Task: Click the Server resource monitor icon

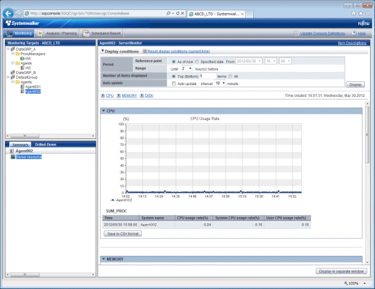Action: click(x=13, y=157)
